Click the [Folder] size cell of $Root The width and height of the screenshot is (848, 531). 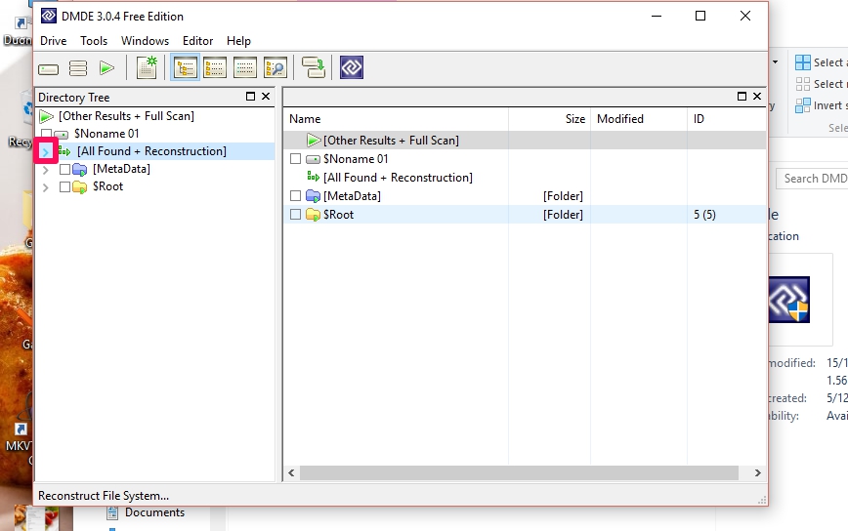pos(563,215)
